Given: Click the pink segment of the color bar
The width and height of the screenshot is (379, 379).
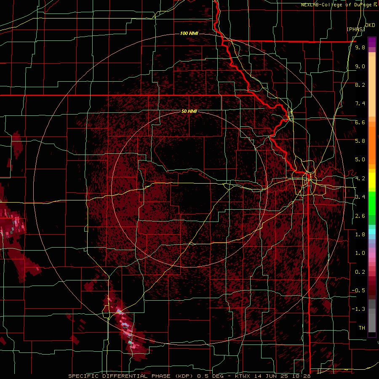Looking at the screenshot, I should click(372, 256).
